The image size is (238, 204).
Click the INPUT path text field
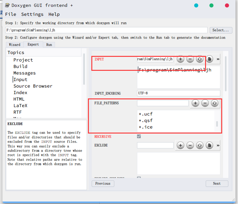click(155, 59)
